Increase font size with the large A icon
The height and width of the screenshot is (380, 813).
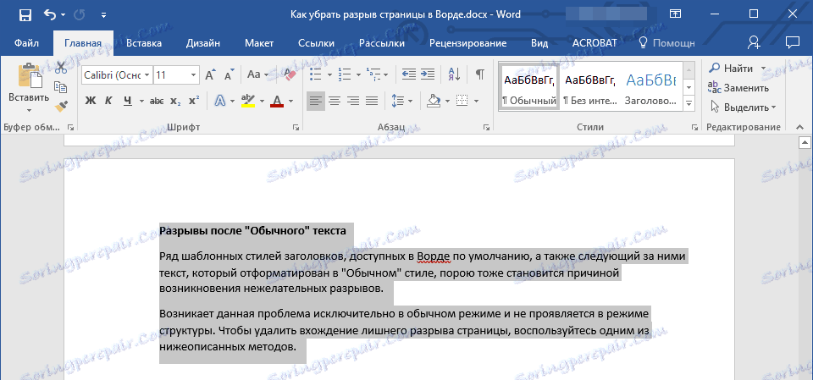pyautogui.click(x=210, y=75)
